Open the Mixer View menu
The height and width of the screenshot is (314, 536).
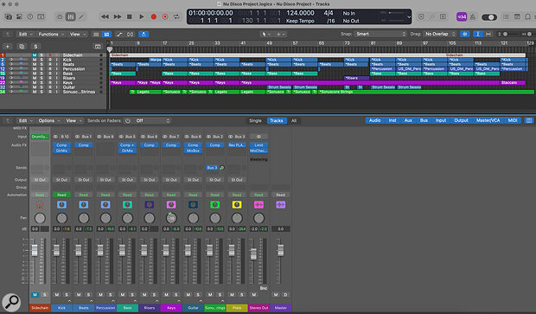73,121
